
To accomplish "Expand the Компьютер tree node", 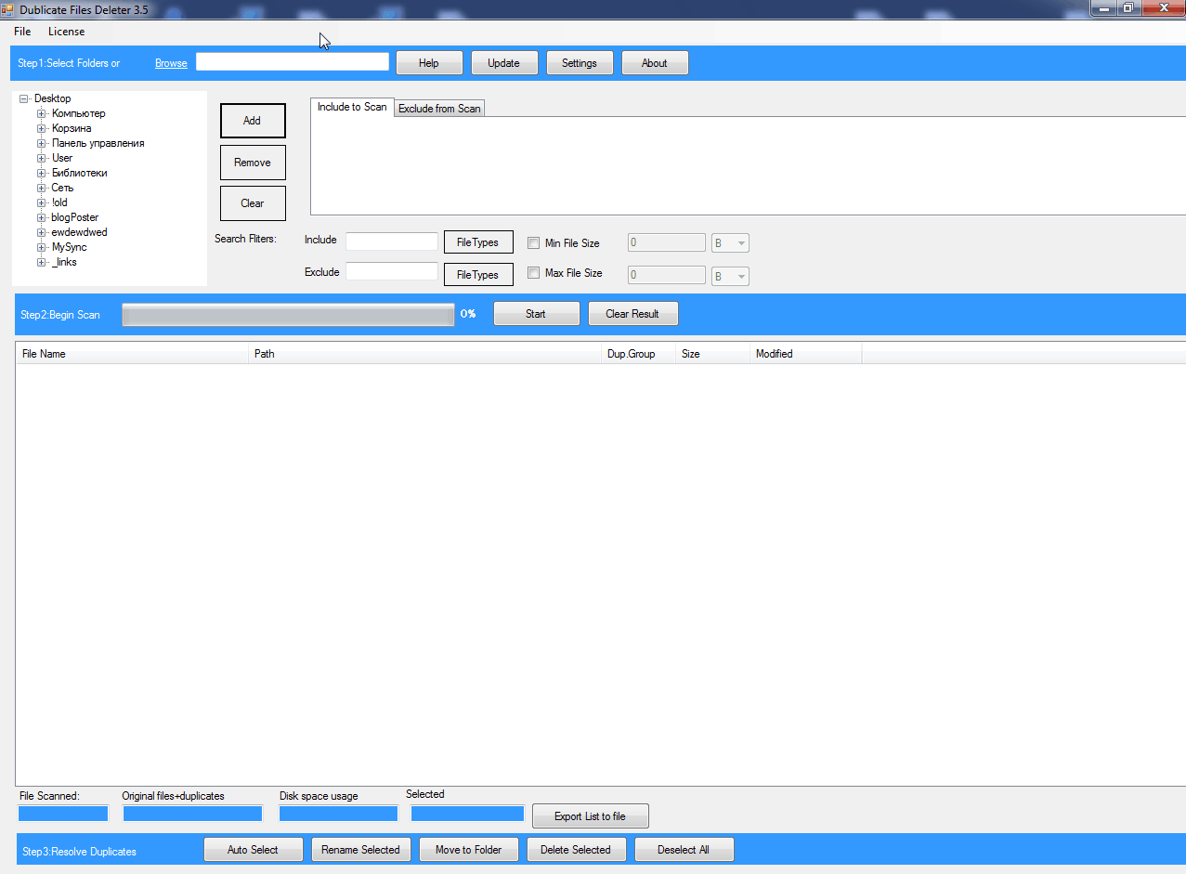I will (42, 113).
